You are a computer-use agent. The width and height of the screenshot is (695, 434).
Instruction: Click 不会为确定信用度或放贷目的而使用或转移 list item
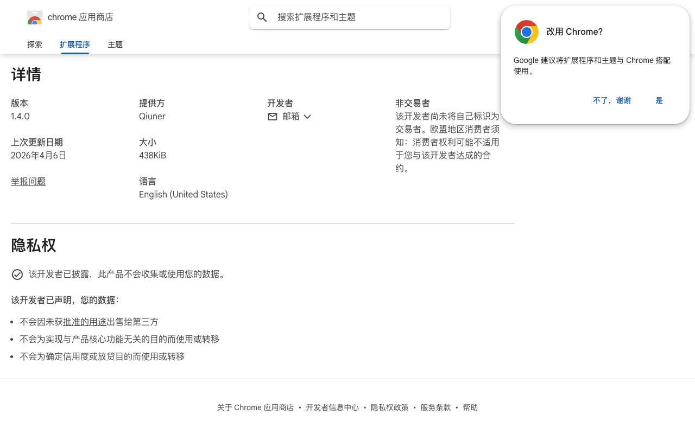102,356
